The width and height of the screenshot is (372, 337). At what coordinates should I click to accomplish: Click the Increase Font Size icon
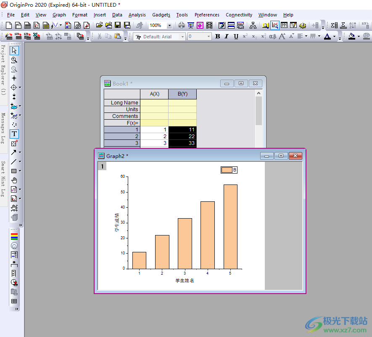tap(282, 36)
